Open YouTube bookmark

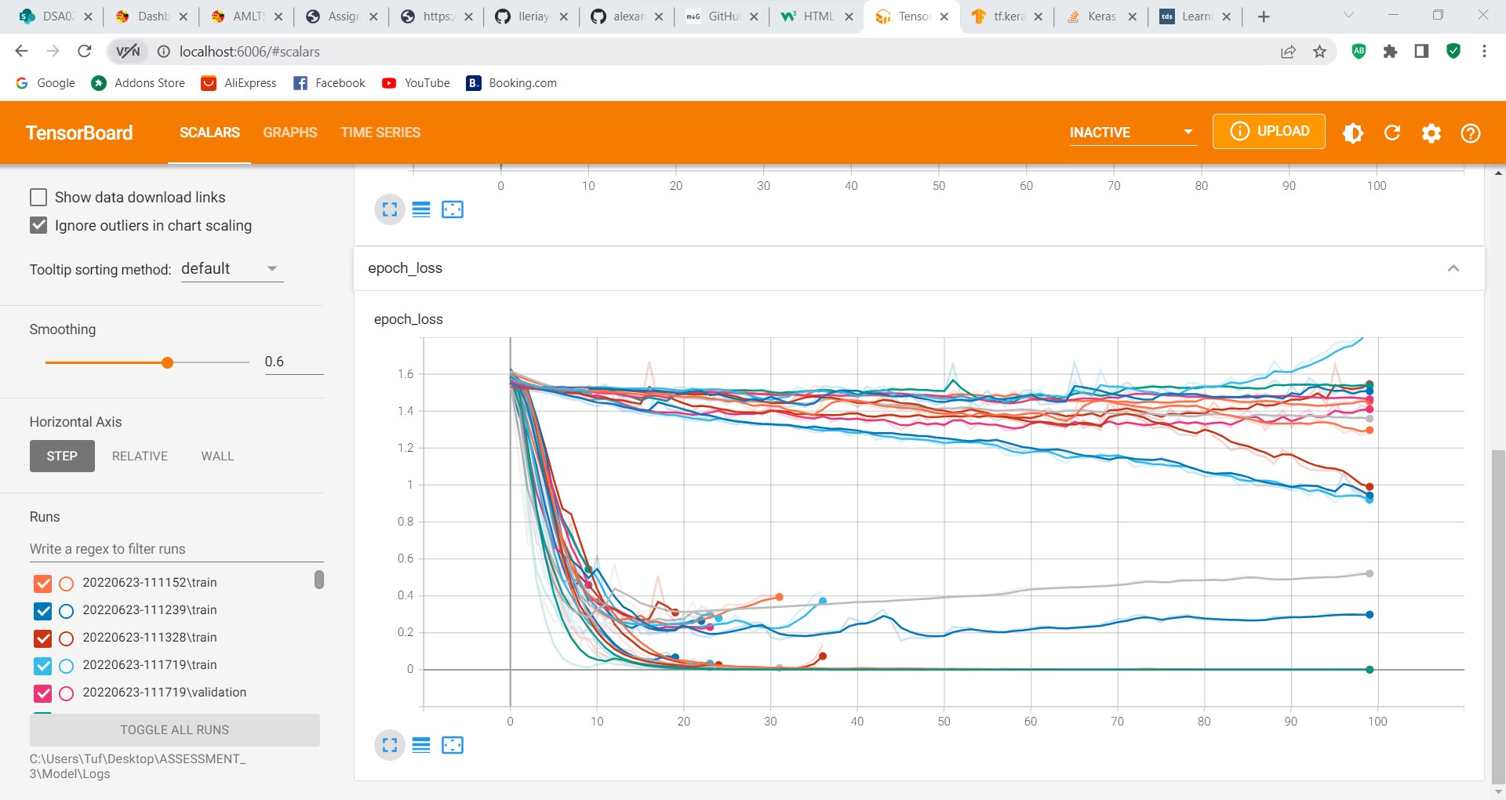[x=416, y=83]
